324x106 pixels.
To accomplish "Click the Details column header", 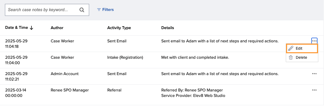I will [x=168, y=28].
